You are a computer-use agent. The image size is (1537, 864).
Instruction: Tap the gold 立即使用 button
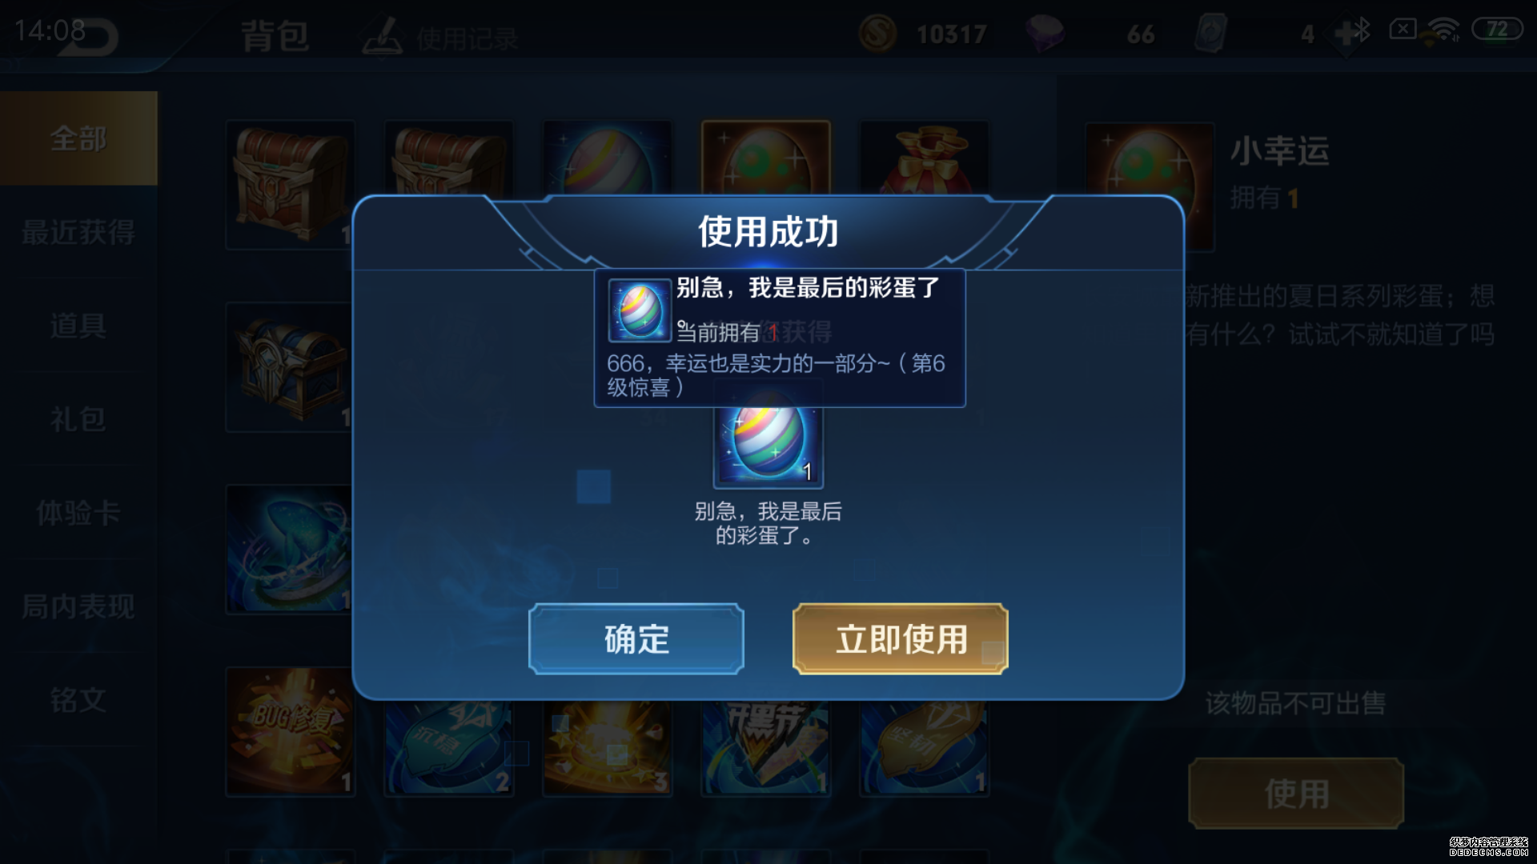901,638
